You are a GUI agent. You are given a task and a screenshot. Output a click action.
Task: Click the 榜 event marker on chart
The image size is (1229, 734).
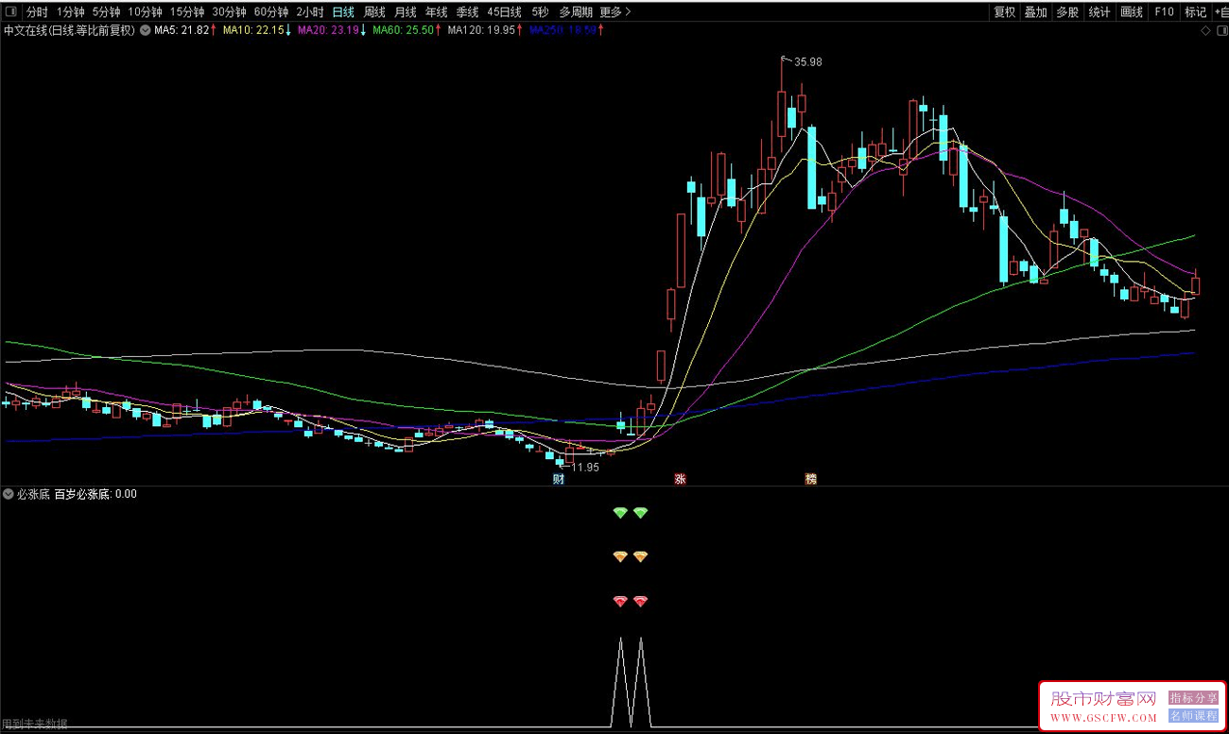810,479
